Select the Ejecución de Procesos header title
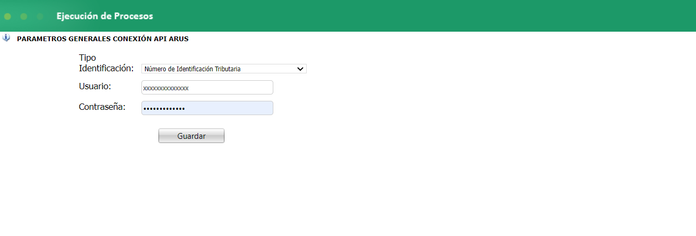 (x=104, y=16)
